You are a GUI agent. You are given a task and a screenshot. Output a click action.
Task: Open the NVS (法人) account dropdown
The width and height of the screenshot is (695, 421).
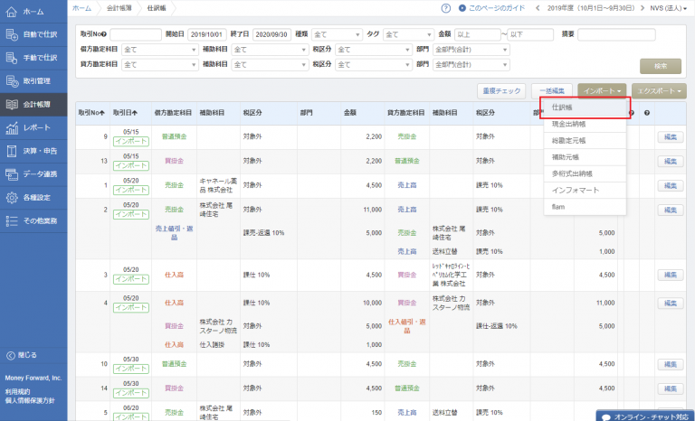pyautogui.click(x=668, y=8)
